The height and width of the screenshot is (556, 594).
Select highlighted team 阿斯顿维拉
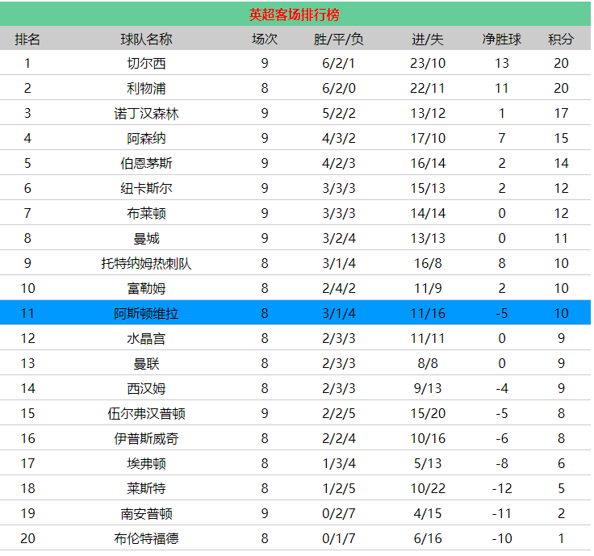(x=146, y=313)
